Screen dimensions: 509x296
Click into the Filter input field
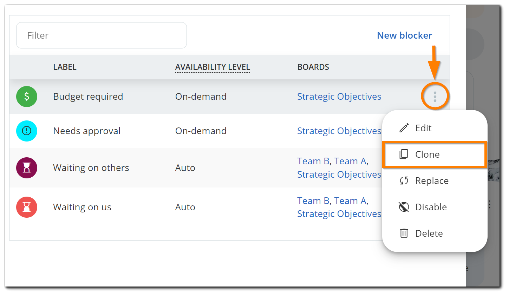(x=101, y=35)
